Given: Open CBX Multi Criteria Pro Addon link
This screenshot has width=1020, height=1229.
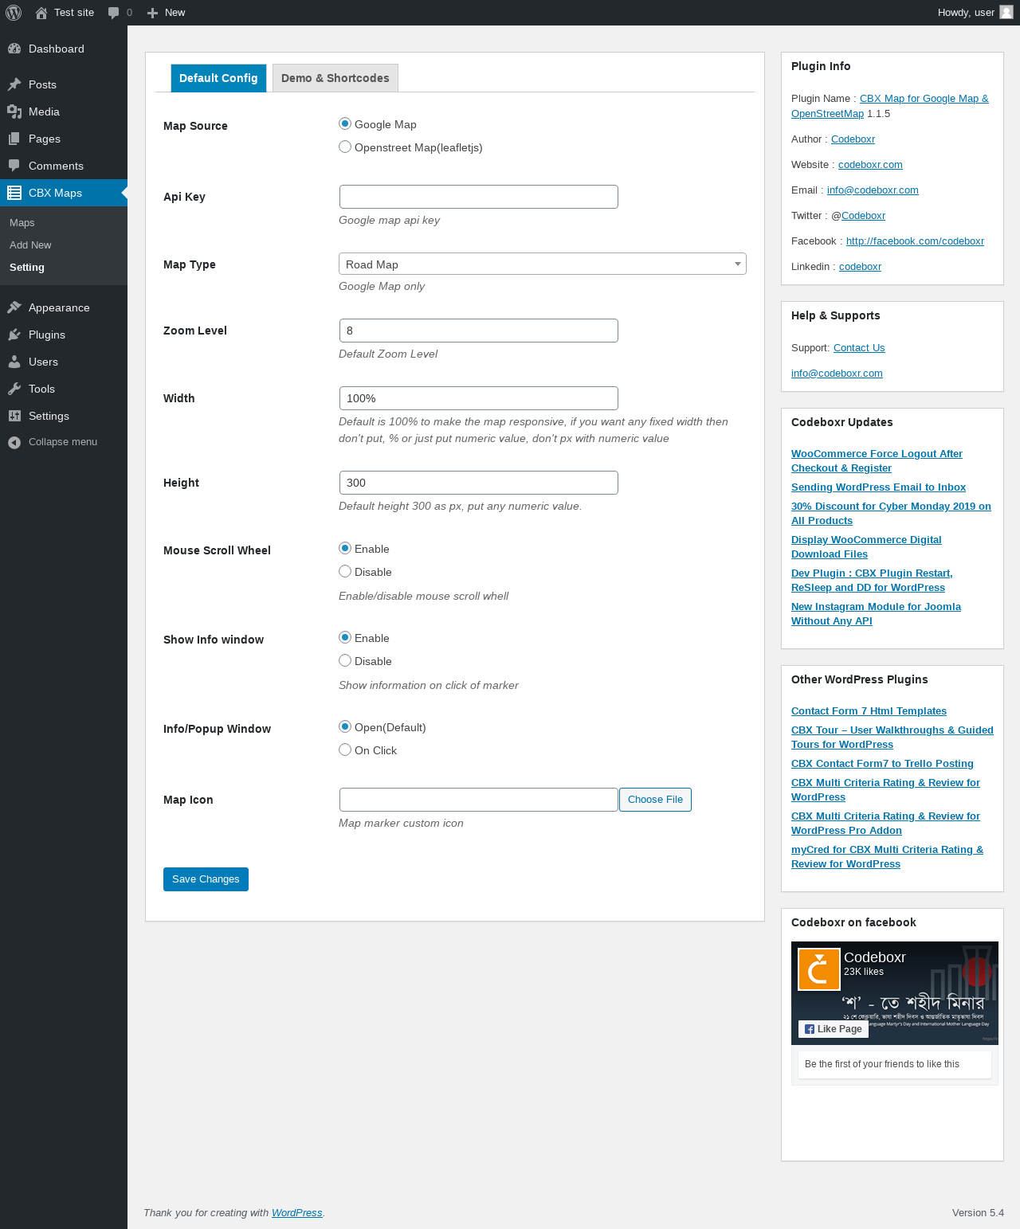Looking at the screenshot, I should pos(885,824).
